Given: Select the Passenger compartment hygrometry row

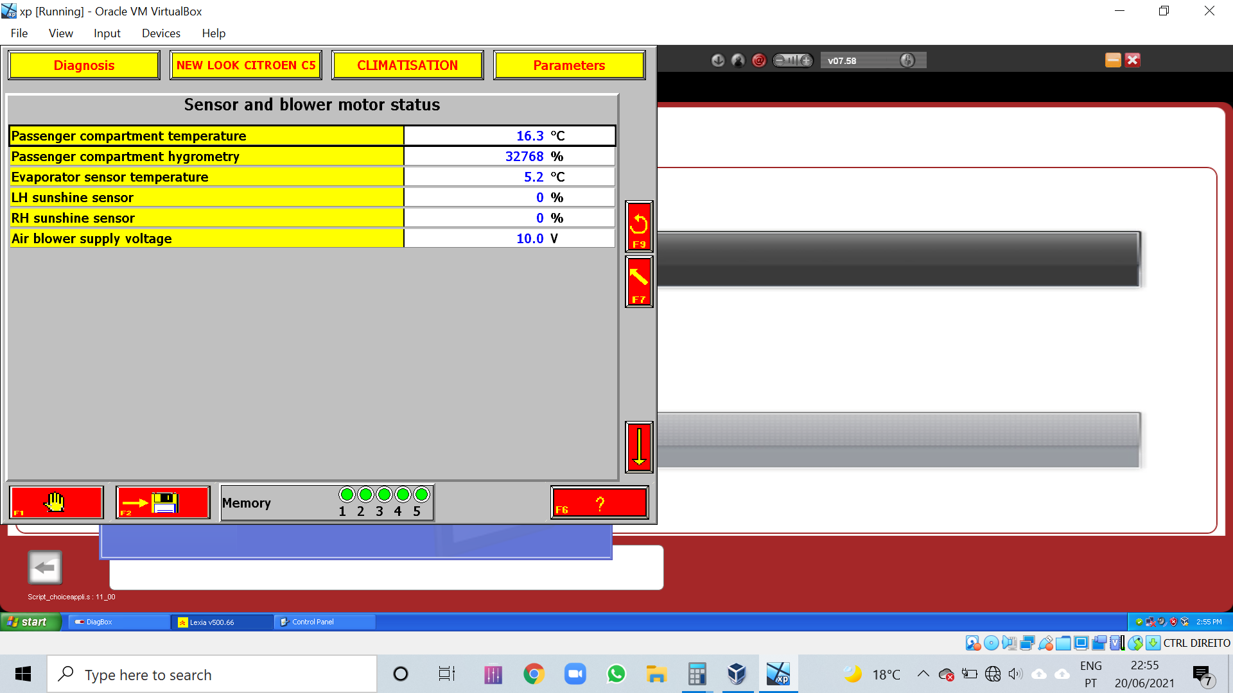Looking at the screenshot, I should tap(312, 157).
